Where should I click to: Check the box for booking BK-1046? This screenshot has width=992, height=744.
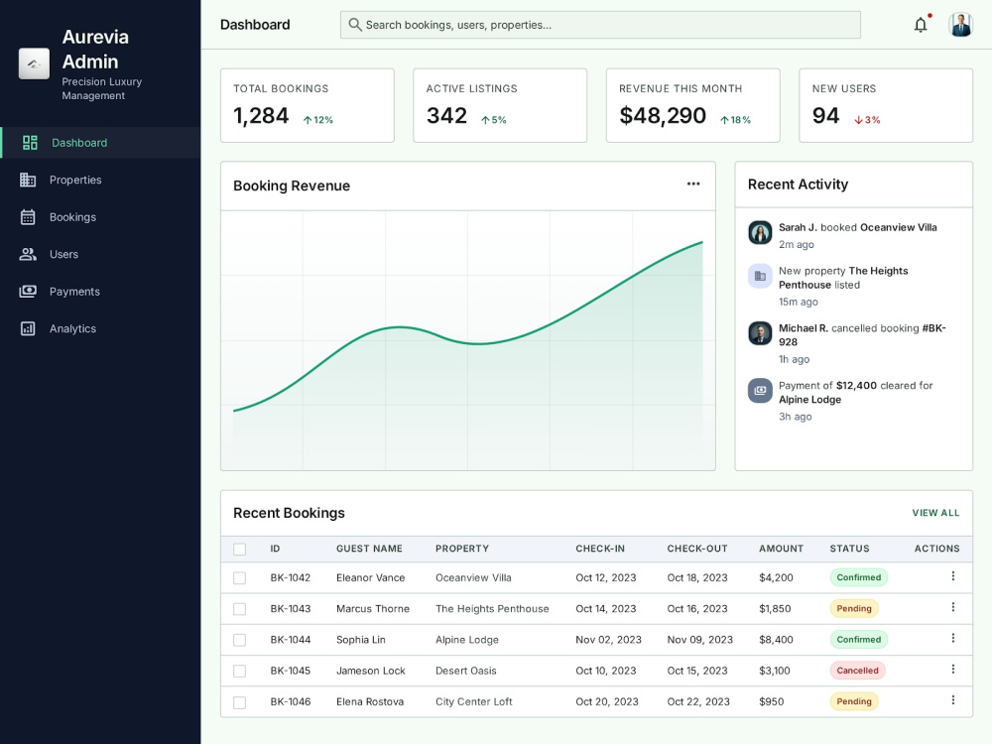pos(239,702)
